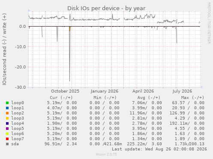Click the sda min value 421.68m
213x159 pixels.
pos(113,144)
